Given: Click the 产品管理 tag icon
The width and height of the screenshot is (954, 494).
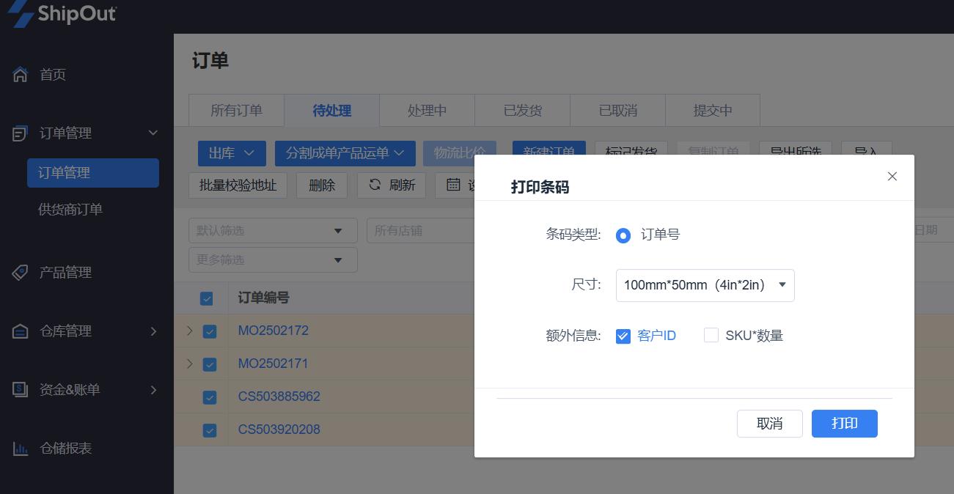Looking at the screenshot, I should 21,273.
